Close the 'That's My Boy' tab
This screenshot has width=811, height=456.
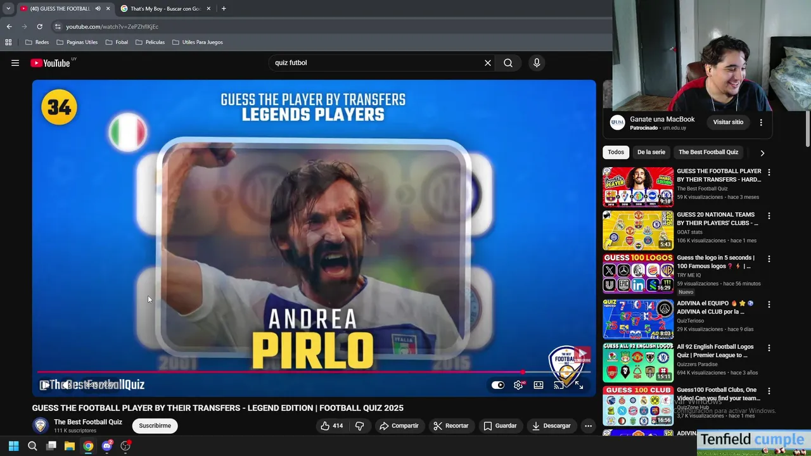(x=208, y=8)
